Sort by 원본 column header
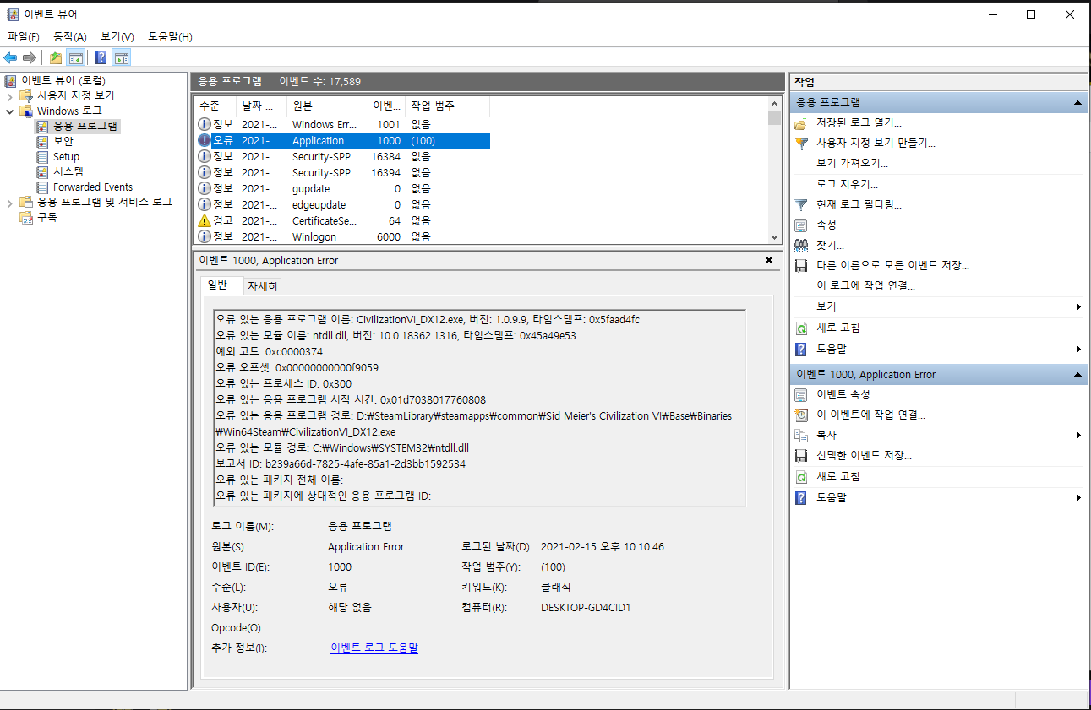 (x=325, y=106)
